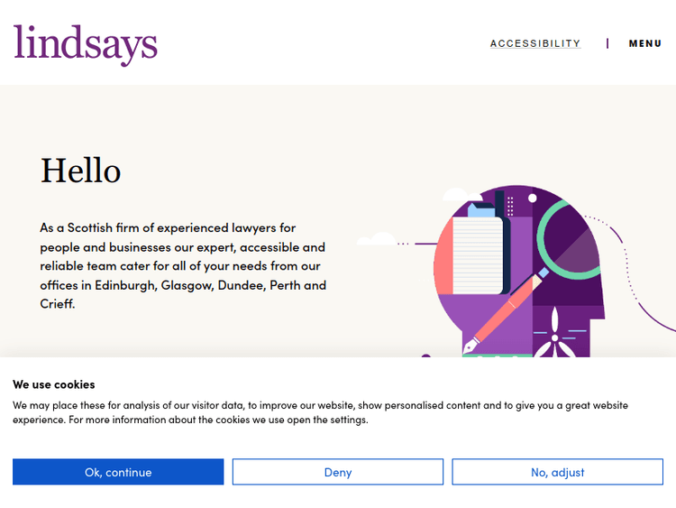
Task: Open the main MENU
Action: click(645, 43)
